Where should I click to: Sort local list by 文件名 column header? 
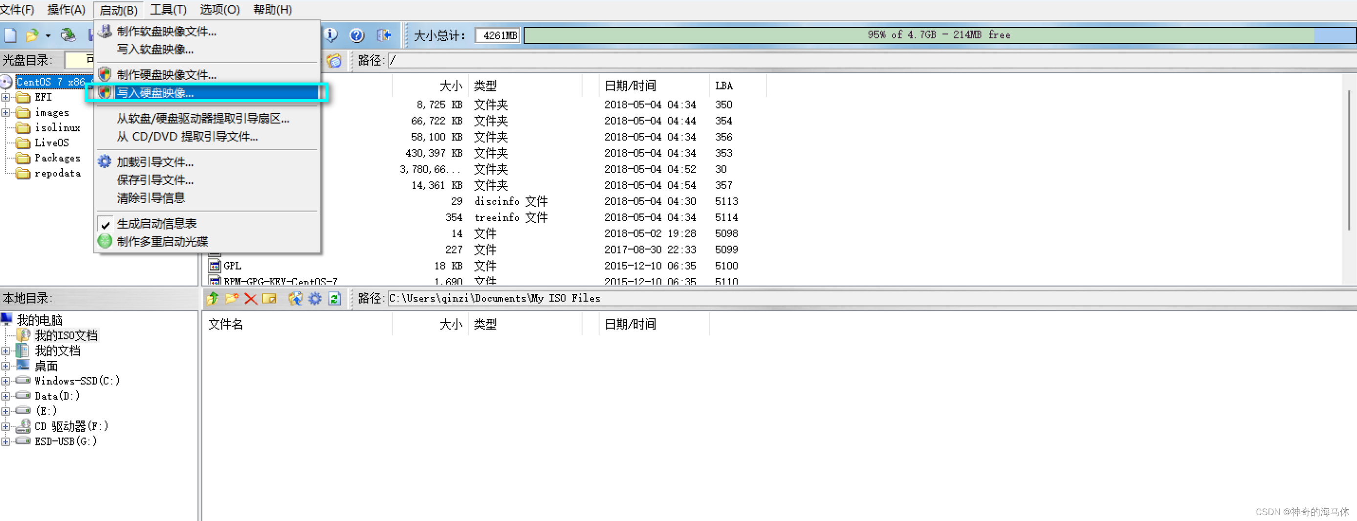click(297, 324)
